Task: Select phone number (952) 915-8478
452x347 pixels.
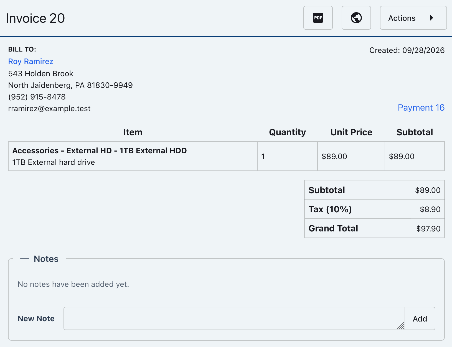Action: 37,97
